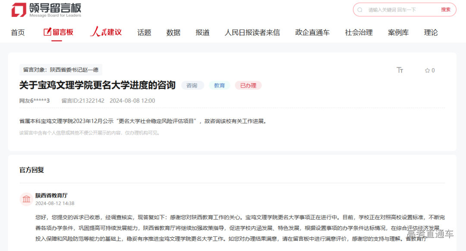Click the pen icon beside 留言板
466x251 pixels.
coord(47,31)
